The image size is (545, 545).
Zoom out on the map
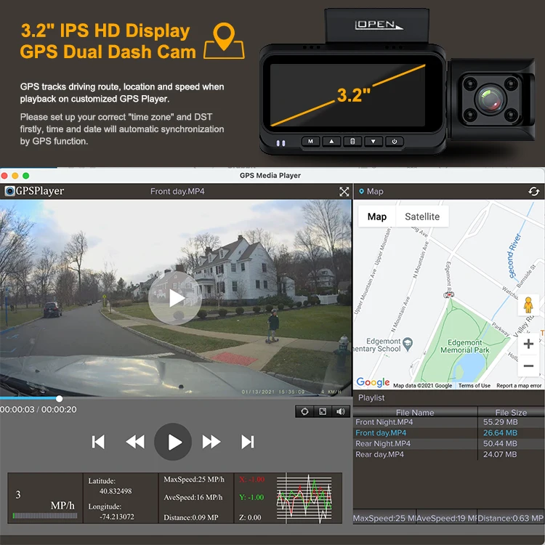click(528, 366)
